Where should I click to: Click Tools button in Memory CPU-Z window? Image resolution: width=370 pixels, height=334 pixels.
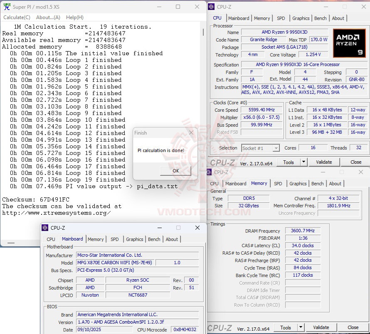(x=286, y=328)
